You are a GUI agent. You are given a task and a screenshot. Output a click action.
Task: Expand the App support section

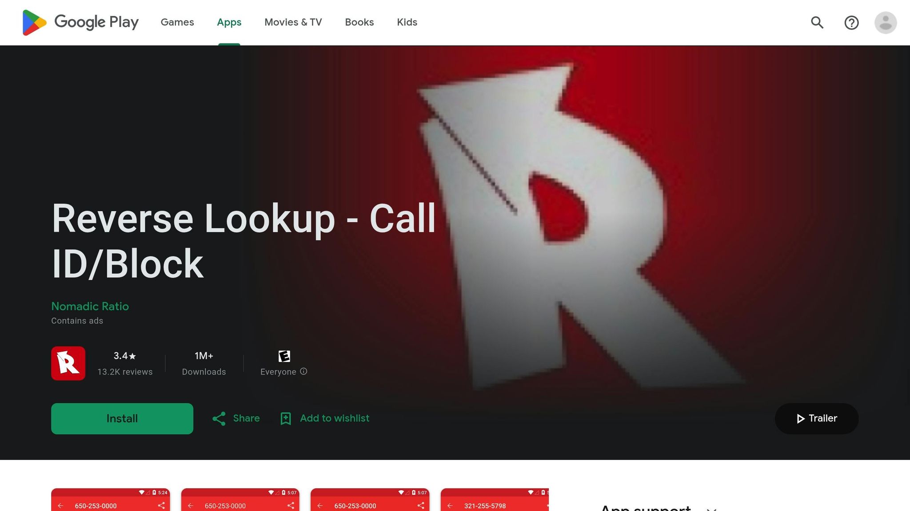[x=711, y=508]
